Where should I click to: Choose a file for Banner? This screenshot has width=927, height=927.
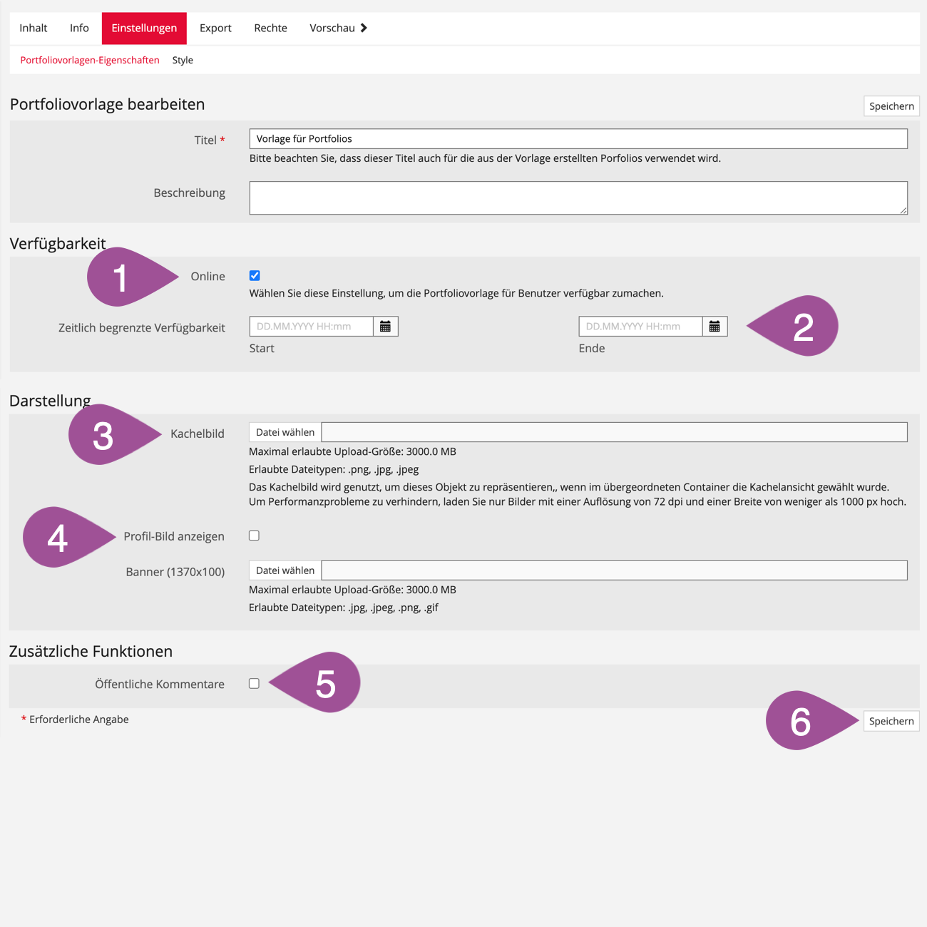click(x=285, y=570)
